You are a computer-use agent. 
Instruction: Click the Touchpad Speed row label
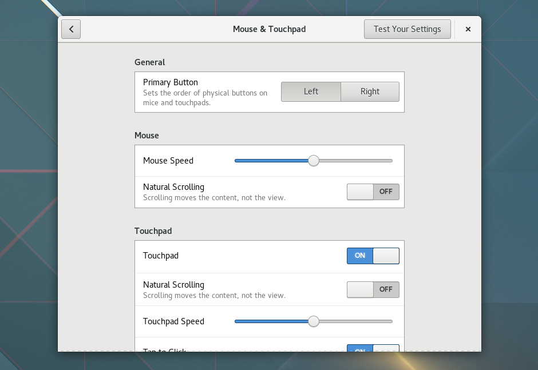coord(173,321)
